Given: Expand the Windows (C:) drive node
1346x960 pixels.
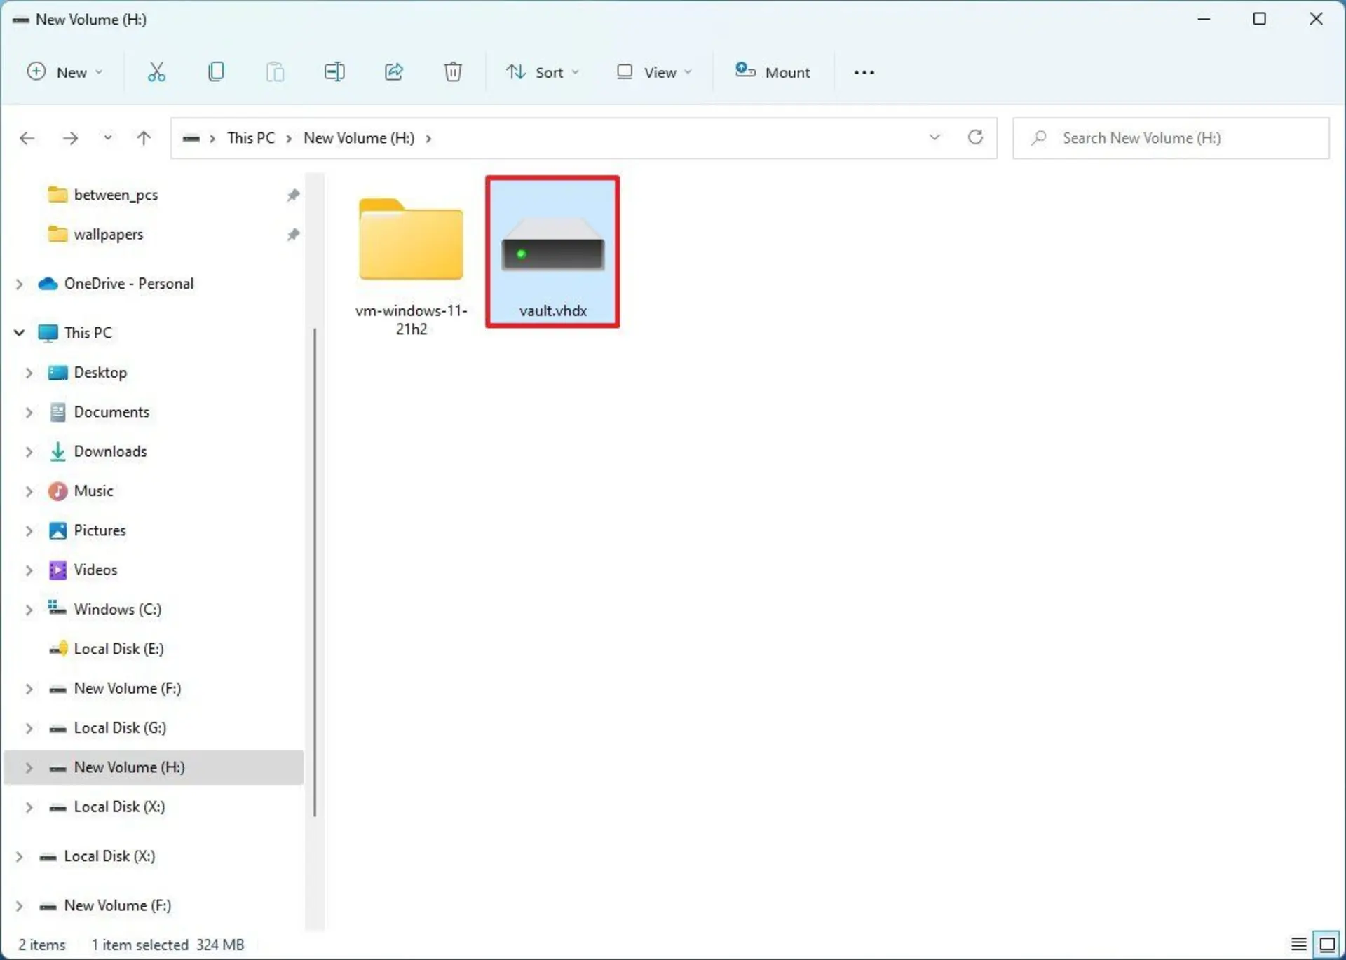Looking at the screenshot, I should click(29, 610).
